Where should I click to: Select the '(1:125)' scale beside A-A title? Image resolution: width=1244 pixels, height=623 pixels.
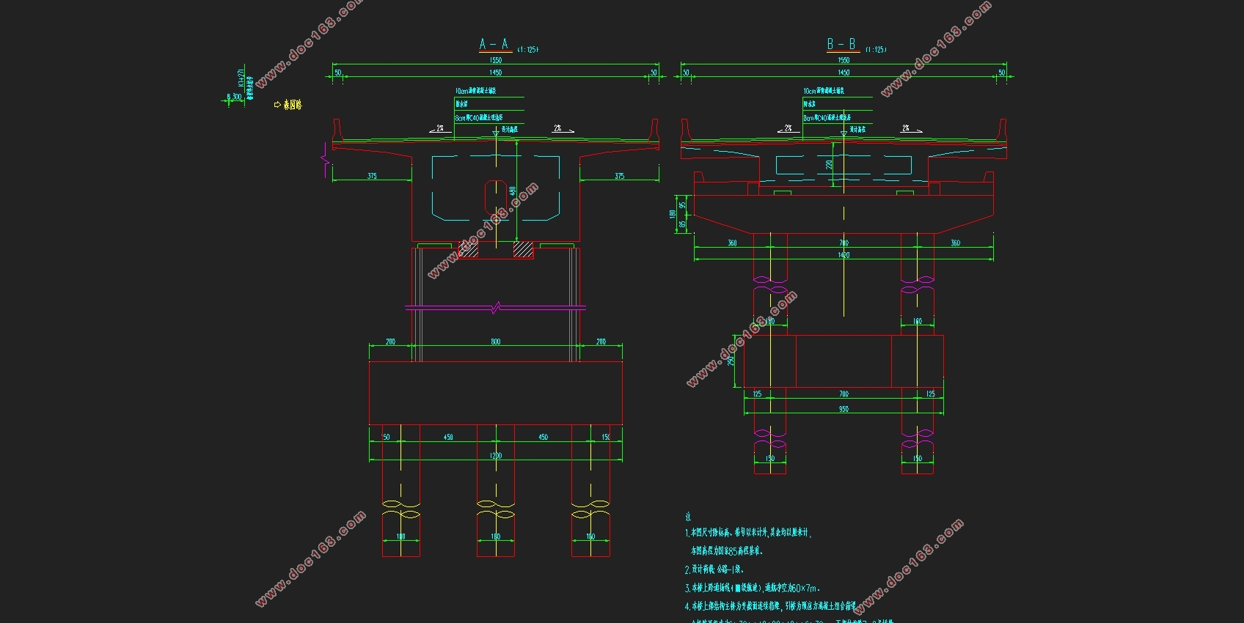528,50
